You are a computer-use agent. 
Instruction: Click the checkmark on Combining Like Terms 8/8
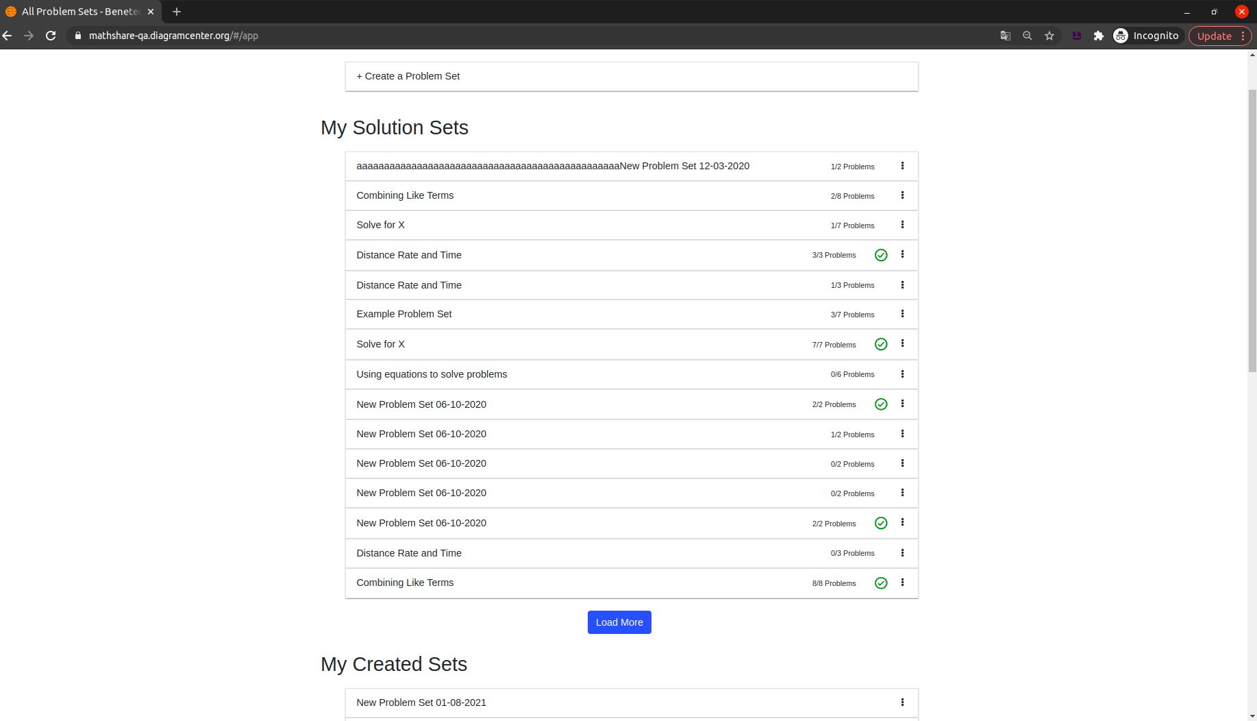point(881,583)
